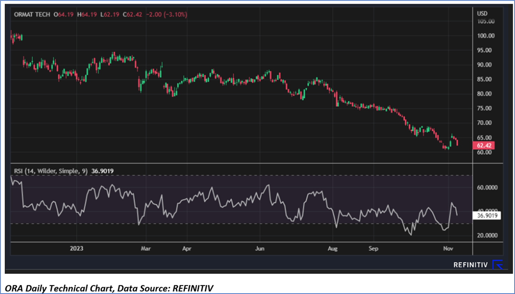The image size is (515, 294).
Task: Click the RSI (14, Wilder, Simple, 9) legend
Action: (51, 171)
